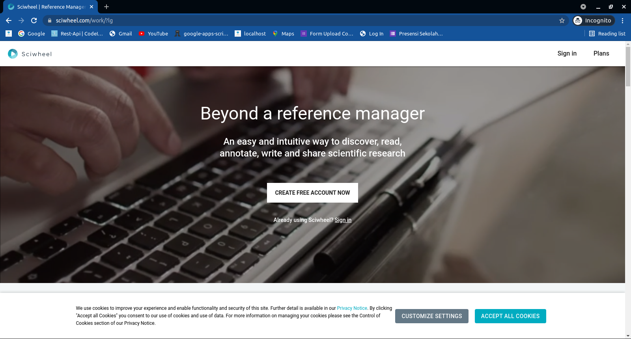Screen dimensions: 631x339
Task: Open the Privacy Notice link
Action: coord(352,308)
